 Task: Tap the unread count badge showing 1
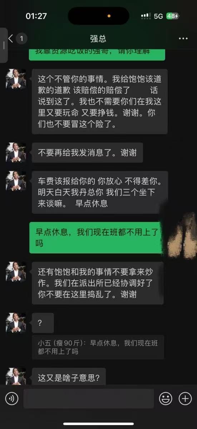coord(21,39)
